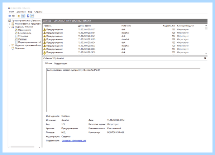Click the up-one-level folder toolbar icon
The width and height of the screenshot is (215, 155).
coord(19,16)
